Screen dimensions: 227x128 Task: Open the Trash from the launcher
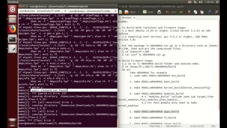coord(12,122)
